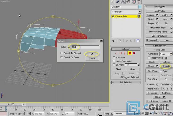The image size is (173, 116).
Task: Adjust the By Angle spinner
Action: click(138, 65)
